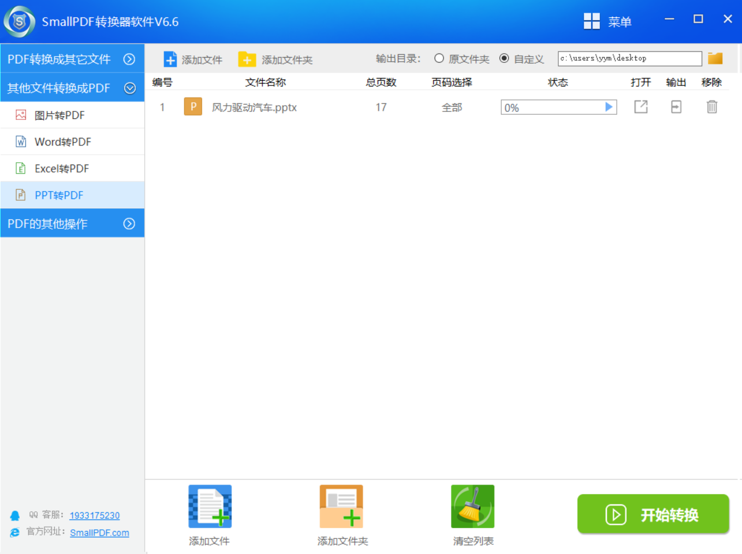742x554 pixels.
Task: Open output location icon for 风力驱动汽车.pptx
Action: [676, 107]
